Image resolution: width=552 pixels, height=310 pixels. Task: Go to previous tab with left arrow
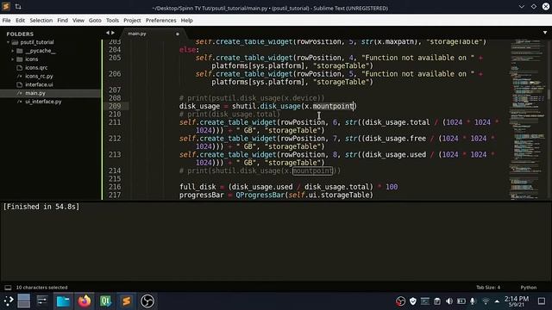pos(108,33)
